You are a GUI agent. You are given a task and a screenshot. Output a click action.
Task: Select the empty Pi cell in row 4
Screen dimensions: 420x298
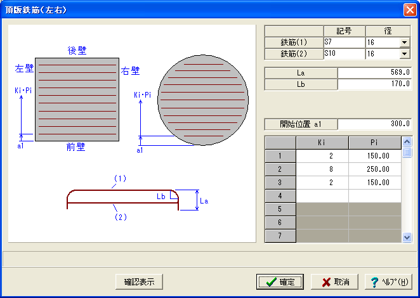(375, 196)
